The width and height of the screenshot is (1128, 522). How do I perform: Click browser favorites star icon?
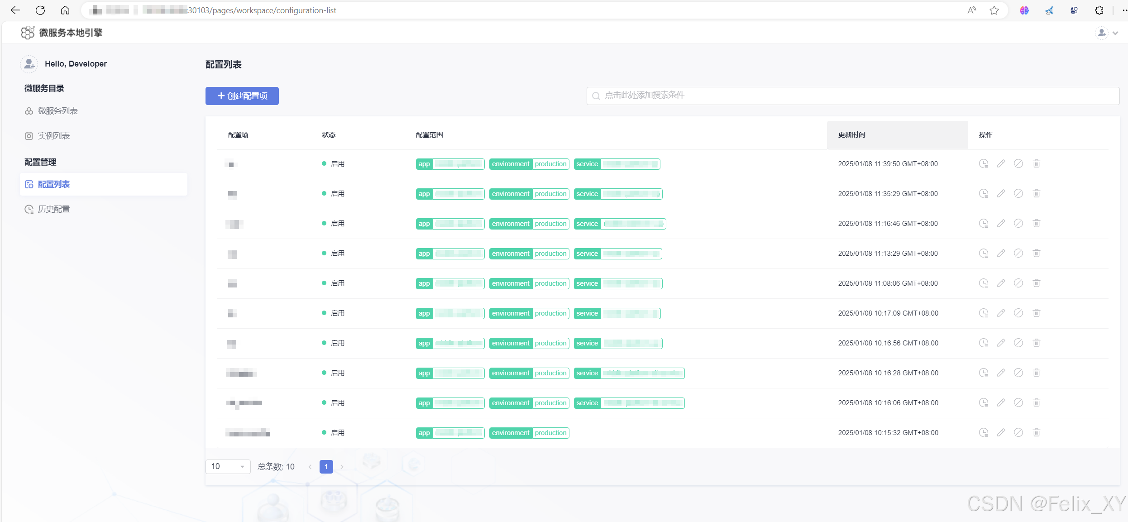point(994,10)
